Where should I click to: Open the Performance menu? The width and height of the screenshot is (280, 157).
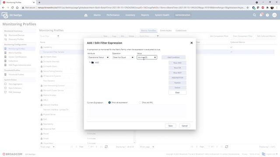click(x=113, y=15)
